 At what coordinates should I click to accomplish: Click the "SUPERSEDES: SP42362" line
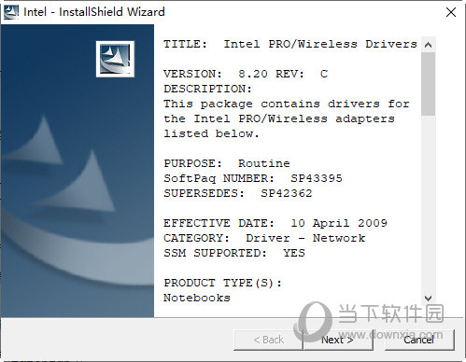pos(238,193)
